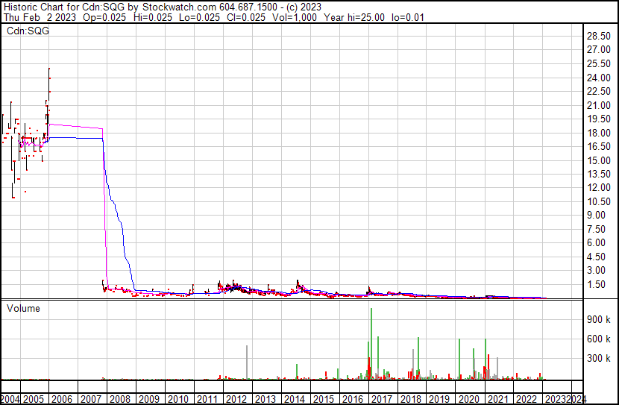Click the 'Hi=0.025' high value

tap(152, 17)
